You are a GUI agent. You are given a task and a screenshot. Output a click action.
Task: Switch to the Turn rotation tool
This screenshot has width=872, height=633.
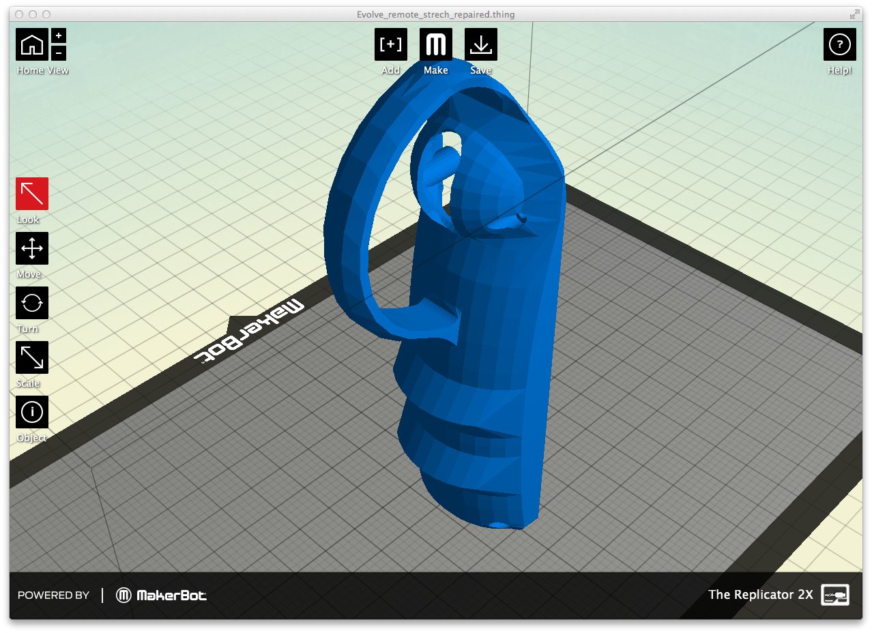point(32,304)
